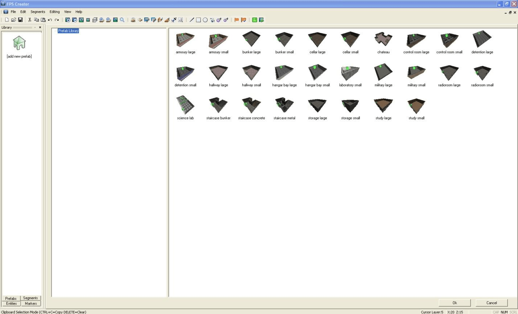The width and height of the screenshot is (518, 314).
Task: Select the study small prefab
Action: pos(416,109)
